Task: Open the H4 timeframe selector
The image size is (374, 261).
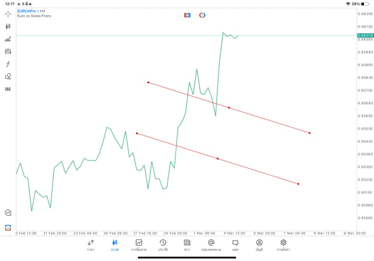Action: [8, 89]
